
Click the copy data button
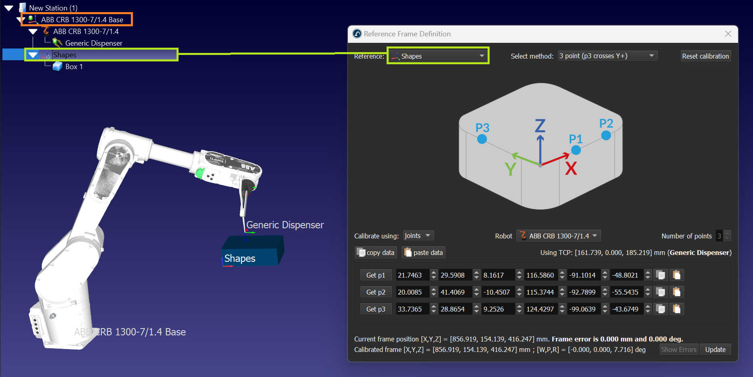point(376,253)
